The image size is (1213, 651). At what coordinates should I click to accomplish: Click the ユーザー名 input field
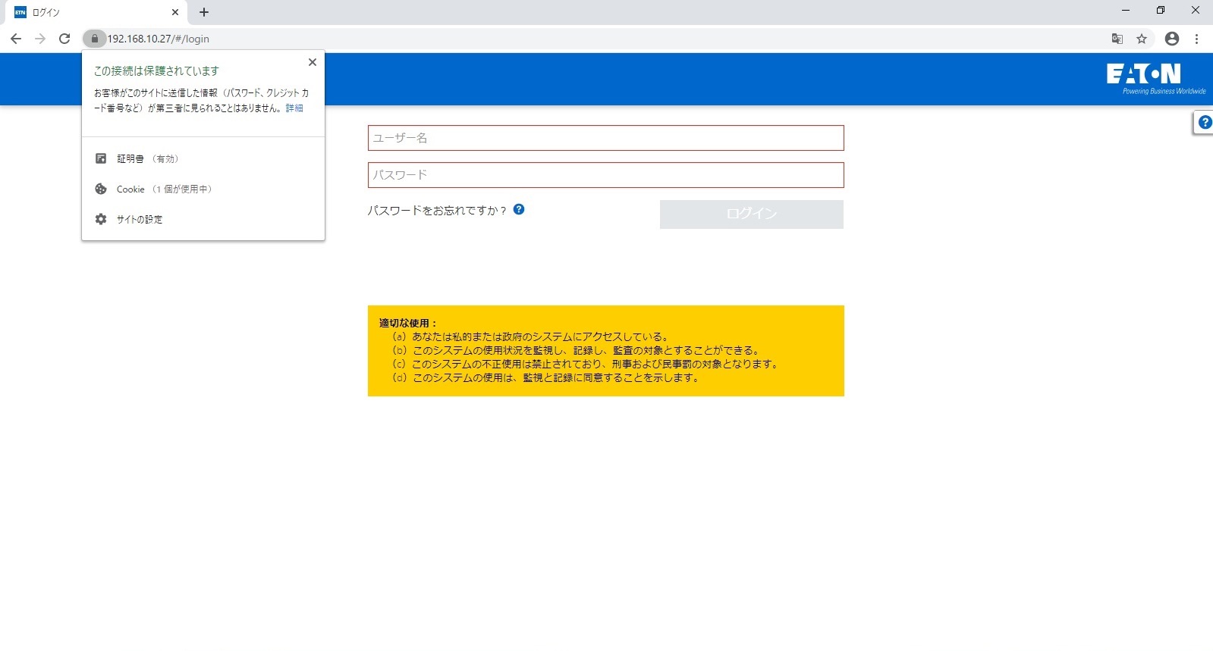point(606,138)
